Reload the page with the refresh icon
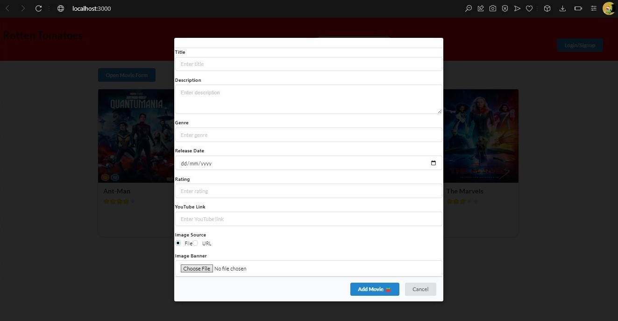Image resolution: width=618 pixels, height=321 pixels. tap(38, 8)
